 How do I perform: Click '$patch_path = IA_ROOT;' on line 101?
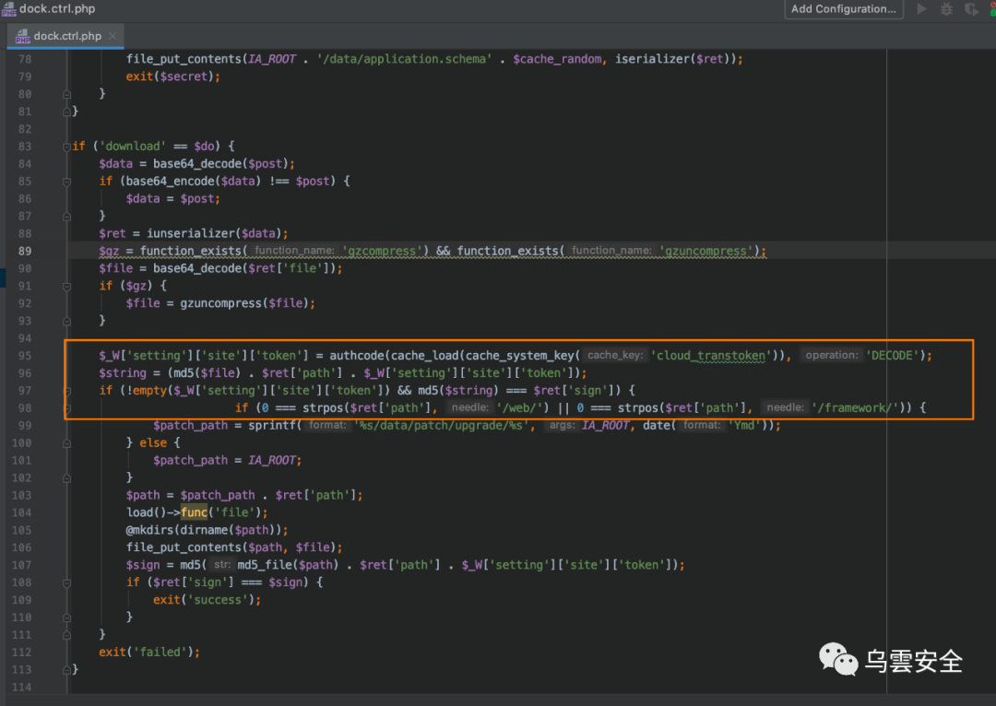click(x=227, y=461)
